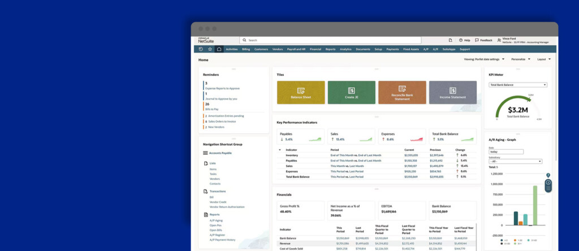579x251 pixels.
Task: Click the Bank Balance $3,150,869 card
Action: (453, 211)
